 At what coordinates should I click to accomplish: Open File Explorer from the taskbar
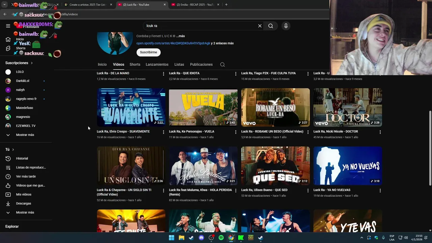pos(182,238)
